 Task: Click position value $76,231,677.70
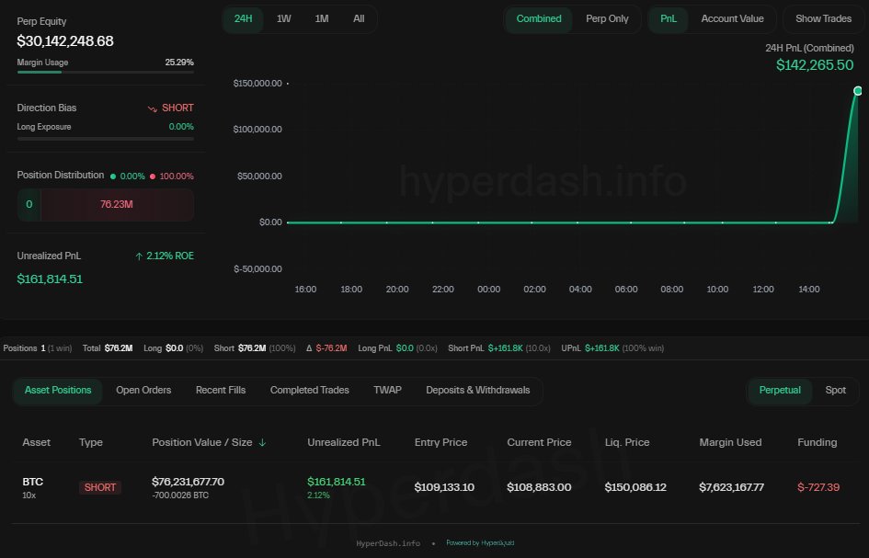click(188, 482)
